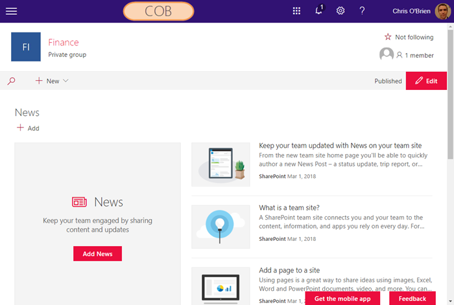Viewport: 454px width, 305px height.
Task: Click the News newspaper icon in card
Action: [x=79, y=202]
